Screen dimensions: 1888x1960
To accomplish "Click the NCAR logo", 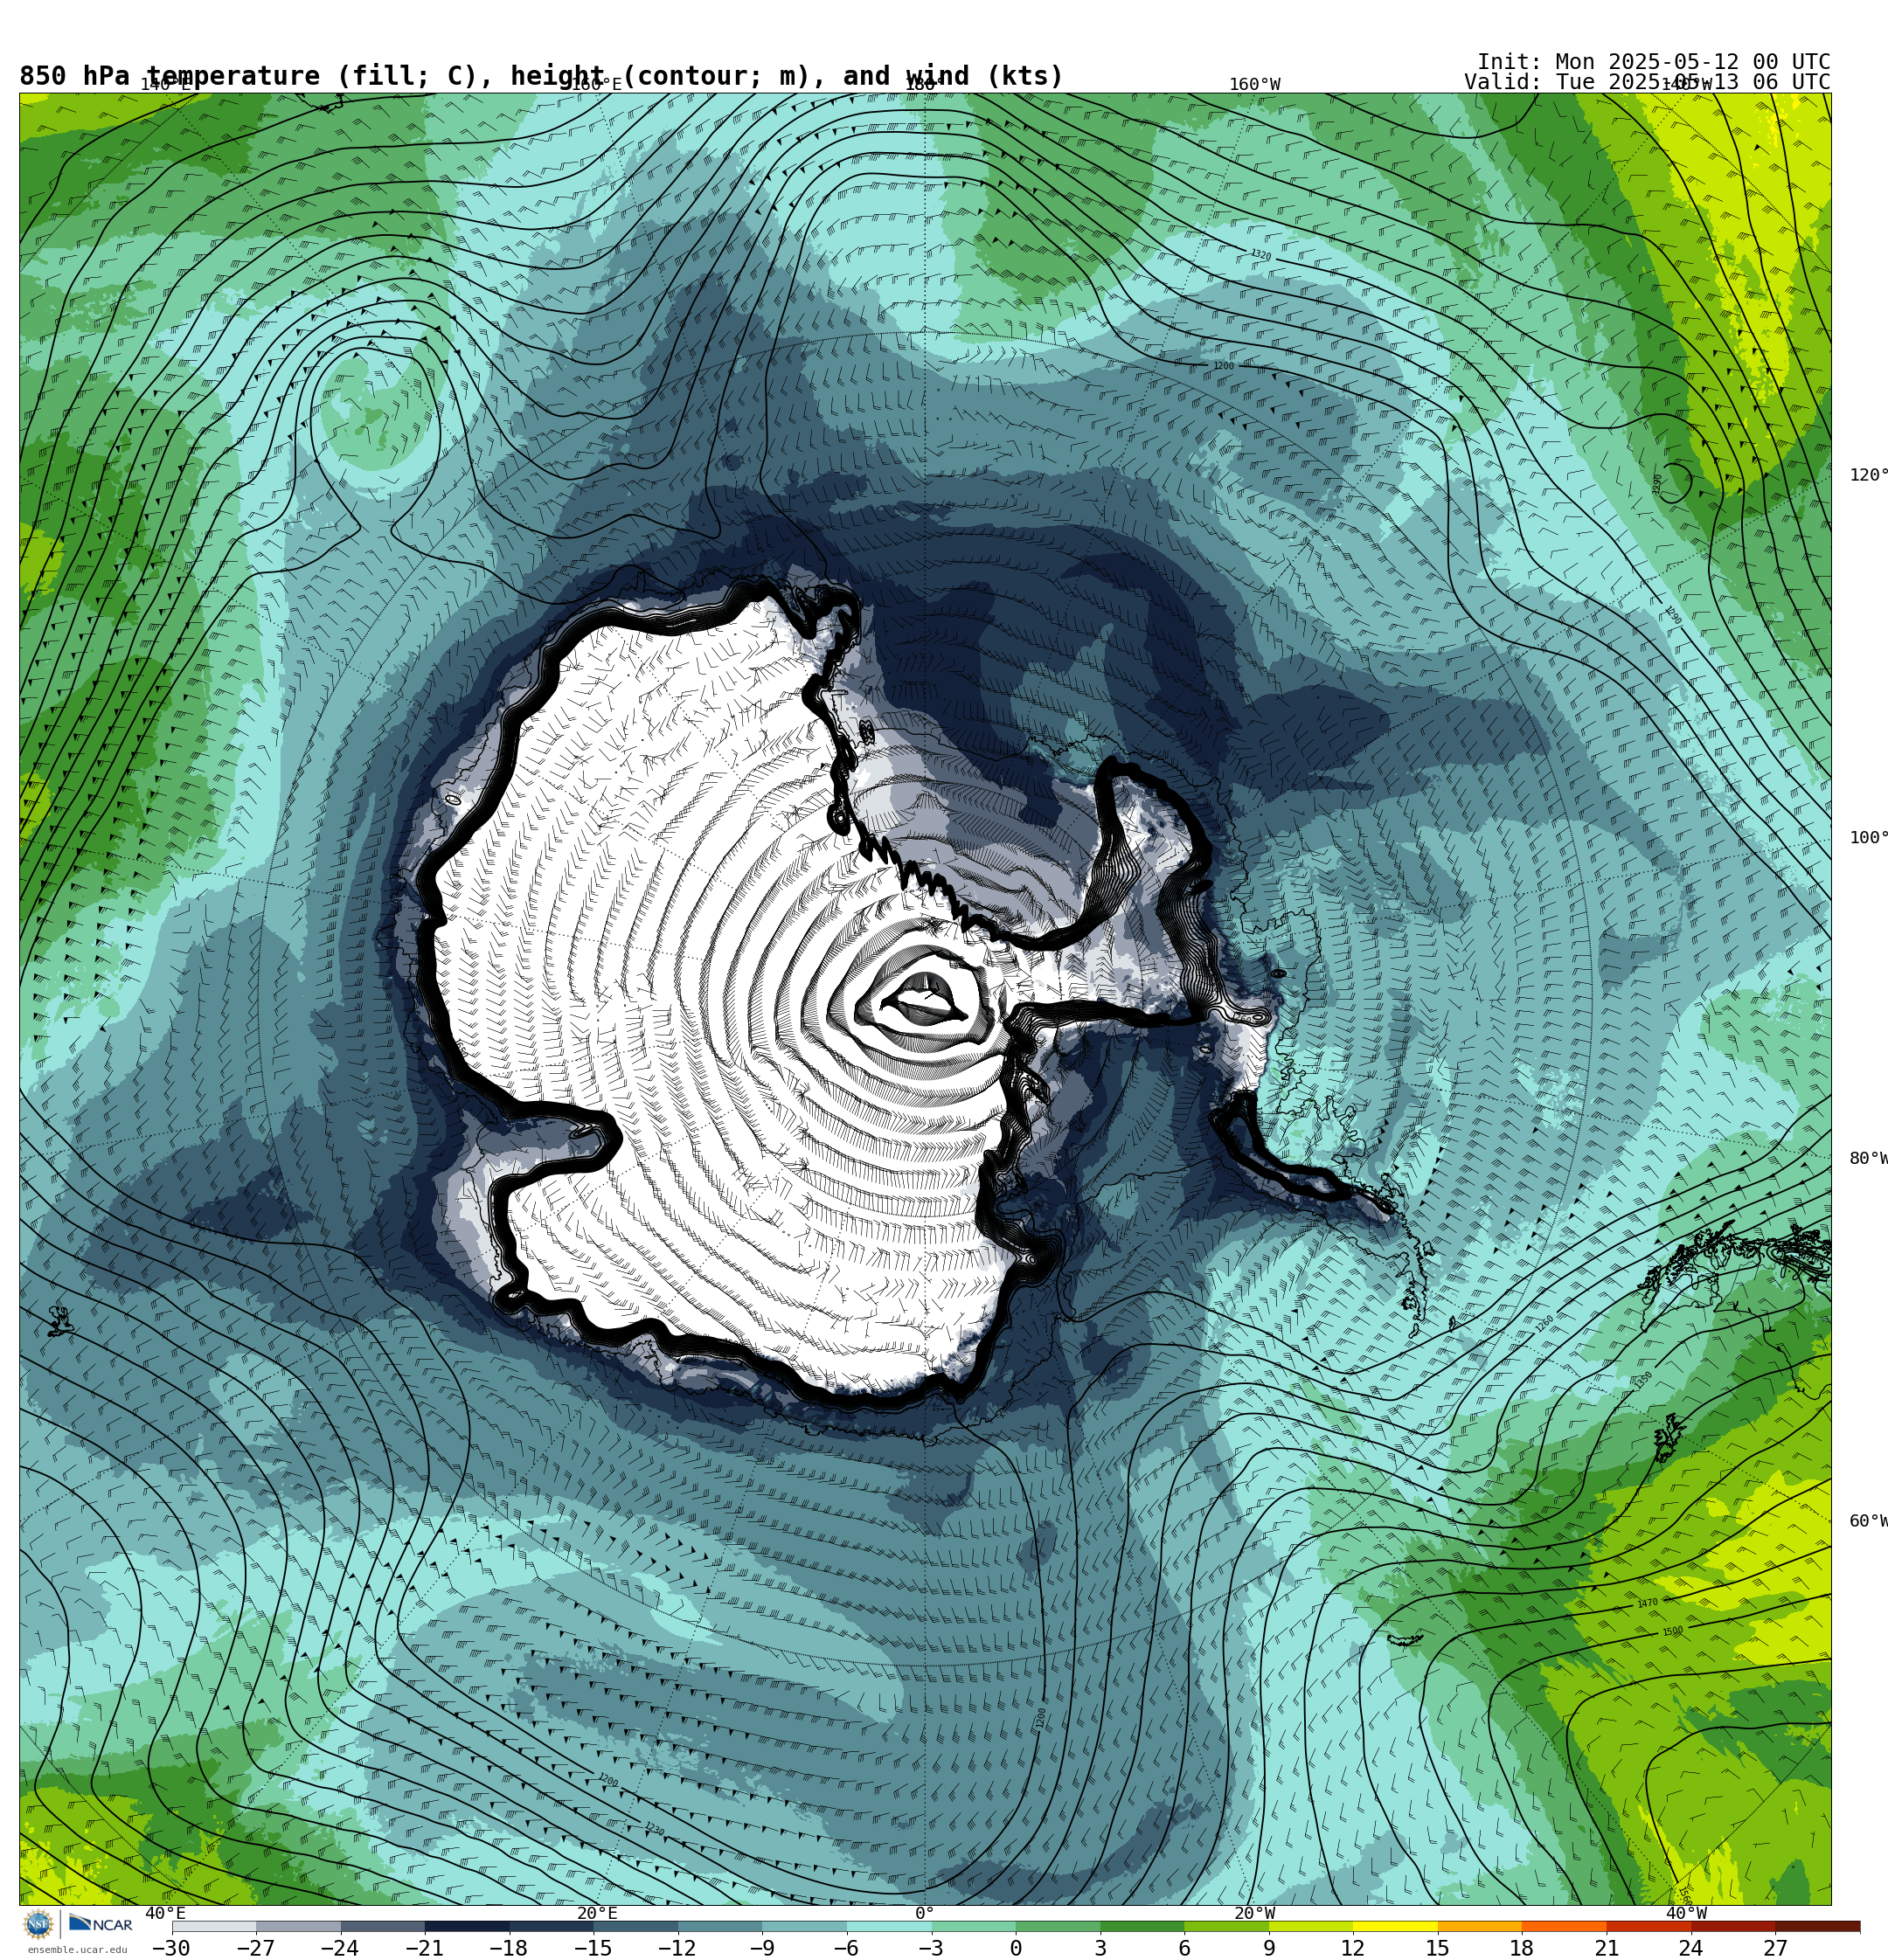I will (x=101, y=1924).
